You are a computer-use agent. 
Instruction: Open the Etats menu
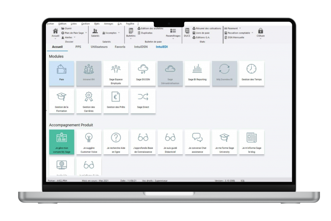tap(97, 24)
